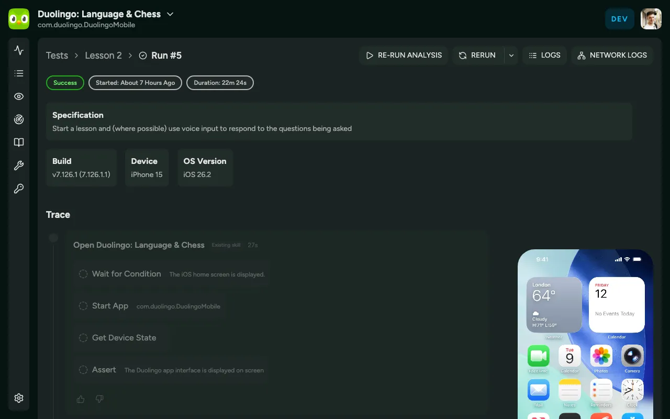Tap the Reminders app icon on phone
This screenshot has height=419, width=670.
601,390
